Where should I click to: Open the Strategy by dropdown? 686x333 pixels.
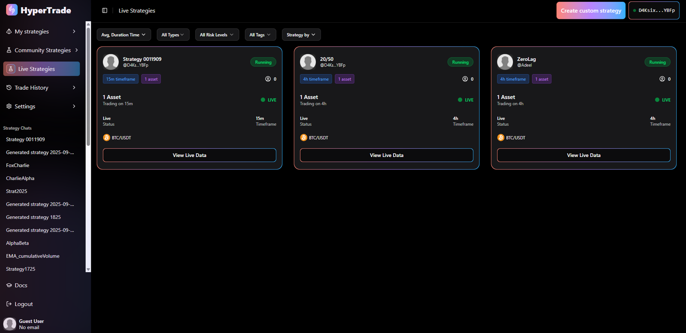coord(301,35)
